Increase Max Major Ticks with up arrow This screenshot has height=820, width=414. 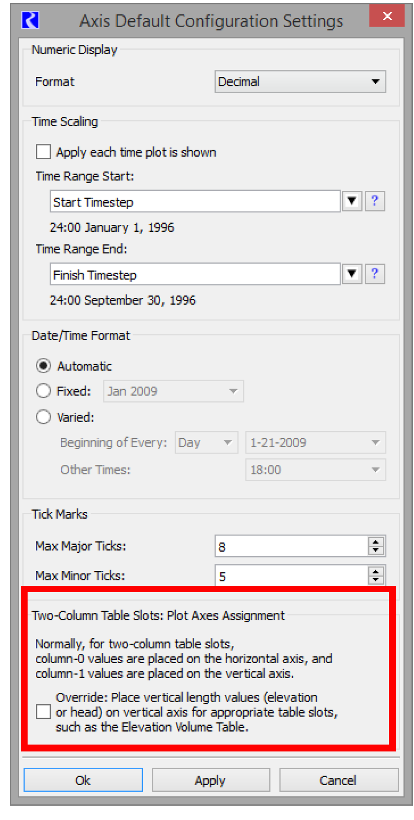(376, 542)
